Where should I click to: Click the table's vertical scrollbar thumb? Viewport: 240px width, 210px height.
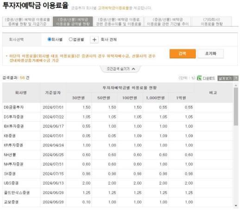(x=236, y=107)
